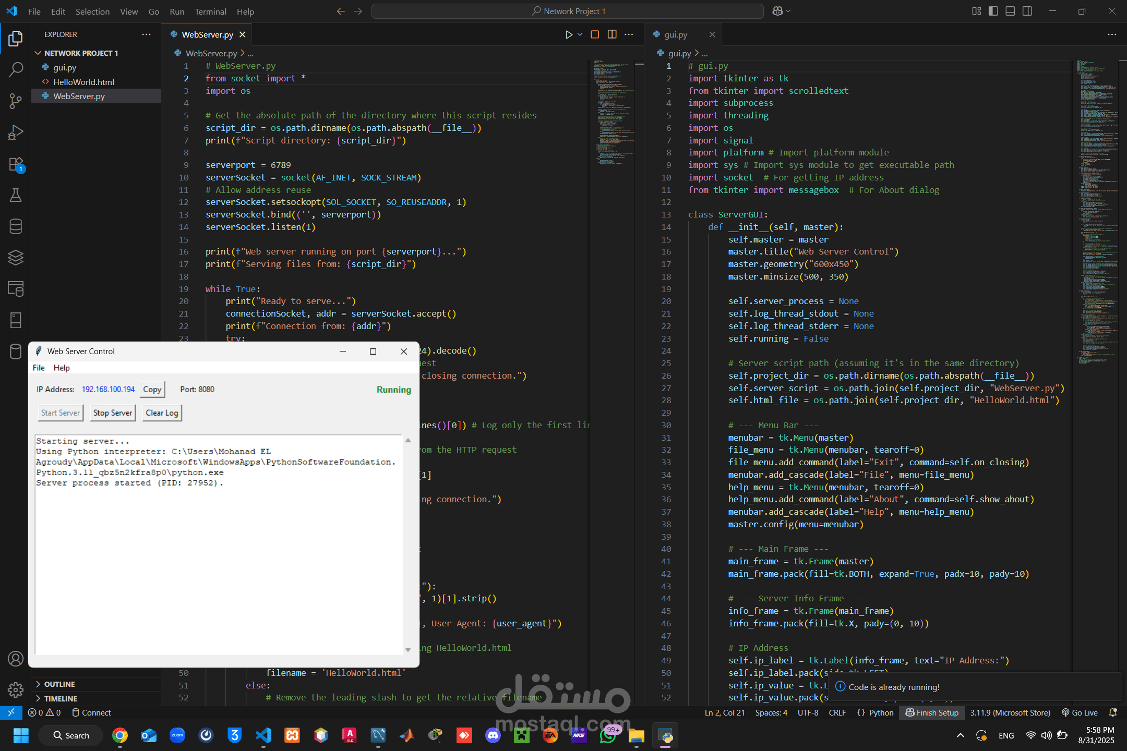The height and width of the screenshot is (751, 1127).
Task: Change UTF-8 file encoding
Action: tap(808, 712)
